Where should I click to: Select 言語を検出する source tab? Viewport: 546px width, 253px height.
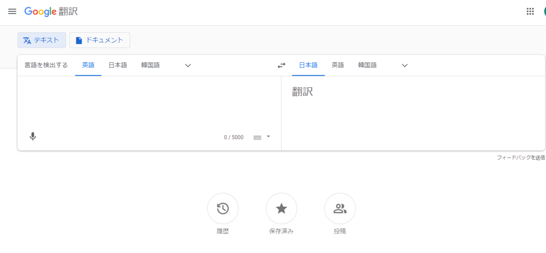pyautogui.click(x=46, y=65)
